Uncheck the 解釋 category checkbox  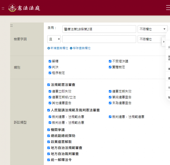(x=50, y=61)
